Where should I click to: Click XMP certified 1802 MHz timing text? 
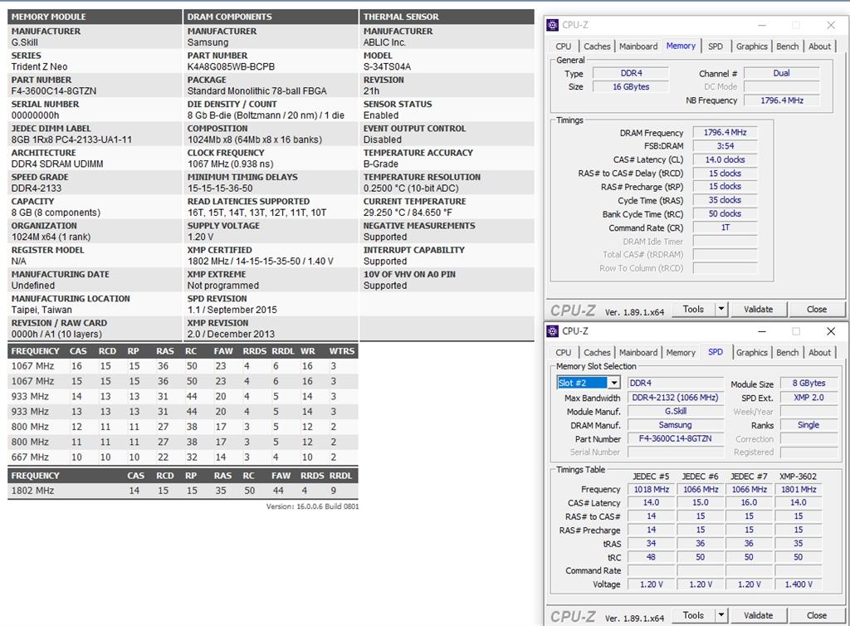click(x=260, y=262)
